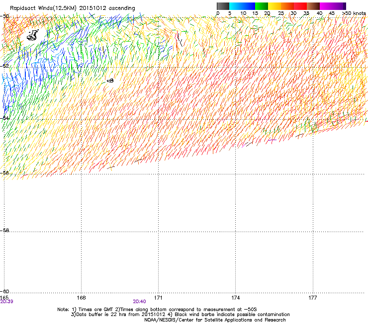Click the brown 35-40 knots legend swatch
368x323 pixels.
pyautogui.click(x=313, y=6)
